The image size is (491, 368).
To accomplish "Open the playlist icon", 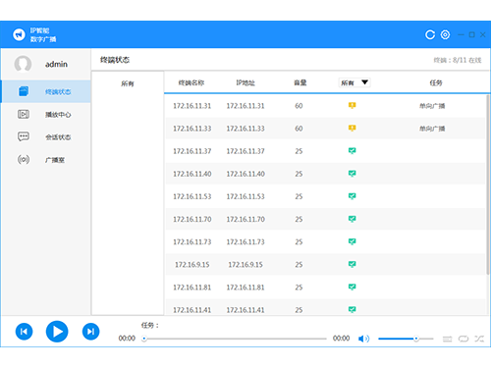I will click(x=447, y=339).
